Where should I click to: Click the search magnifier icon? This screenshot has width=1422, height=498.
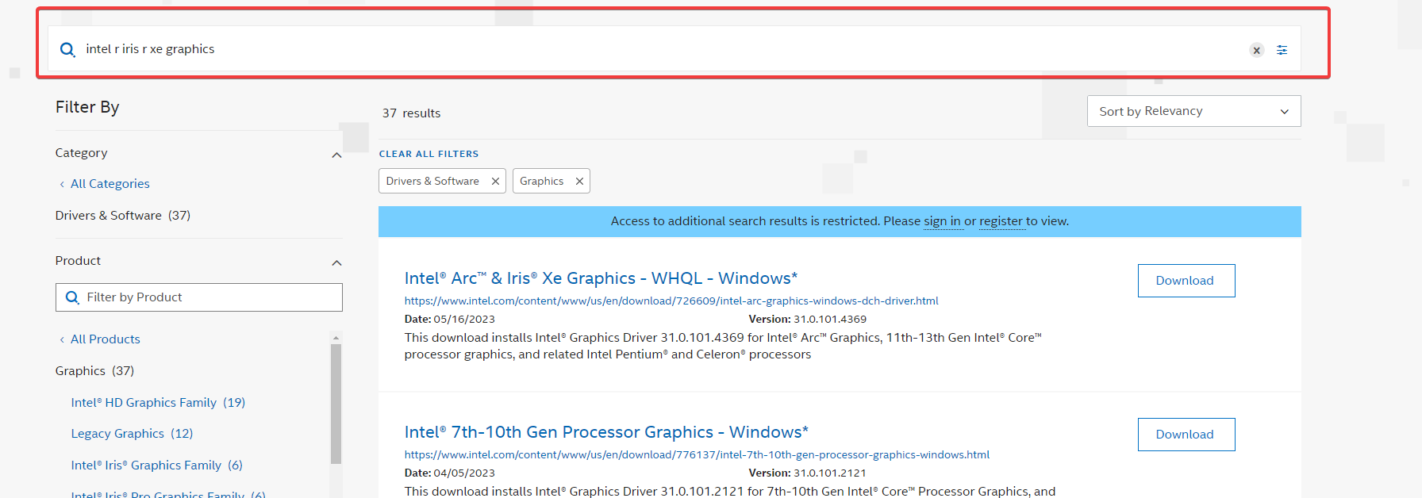(67, 49)
